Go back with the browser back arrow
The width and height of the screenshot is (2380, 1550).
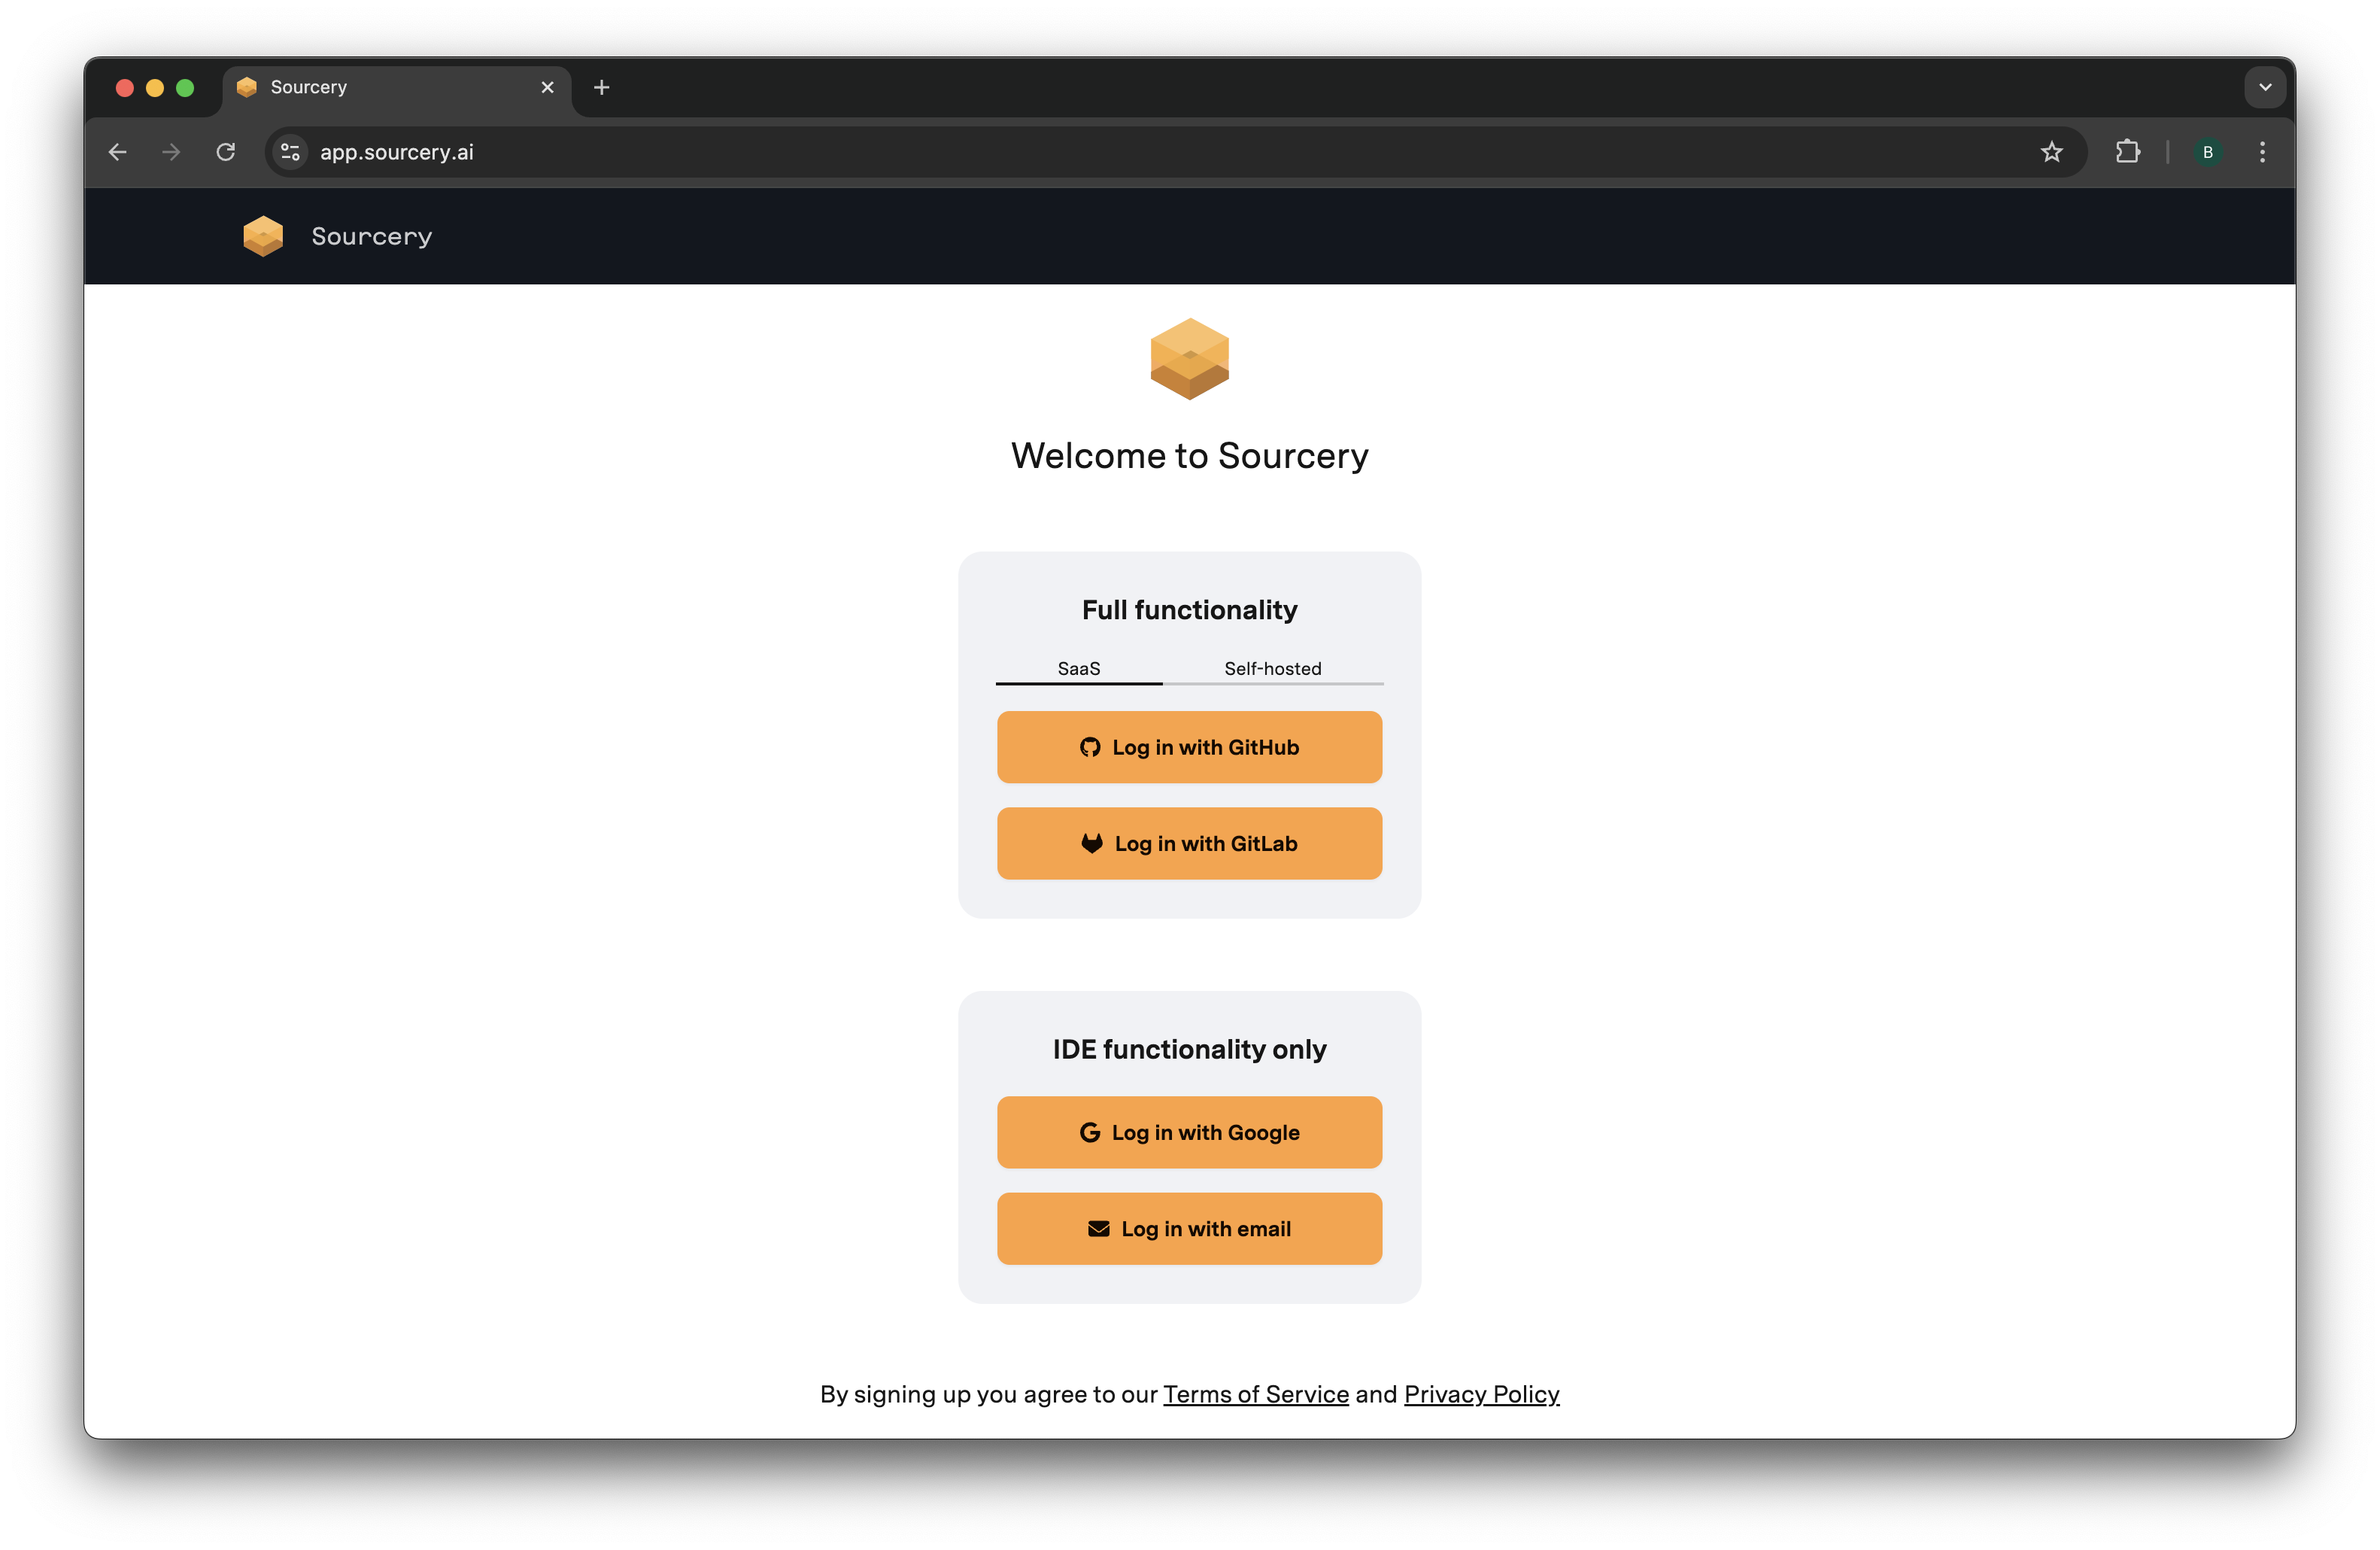tap(118, 152)
